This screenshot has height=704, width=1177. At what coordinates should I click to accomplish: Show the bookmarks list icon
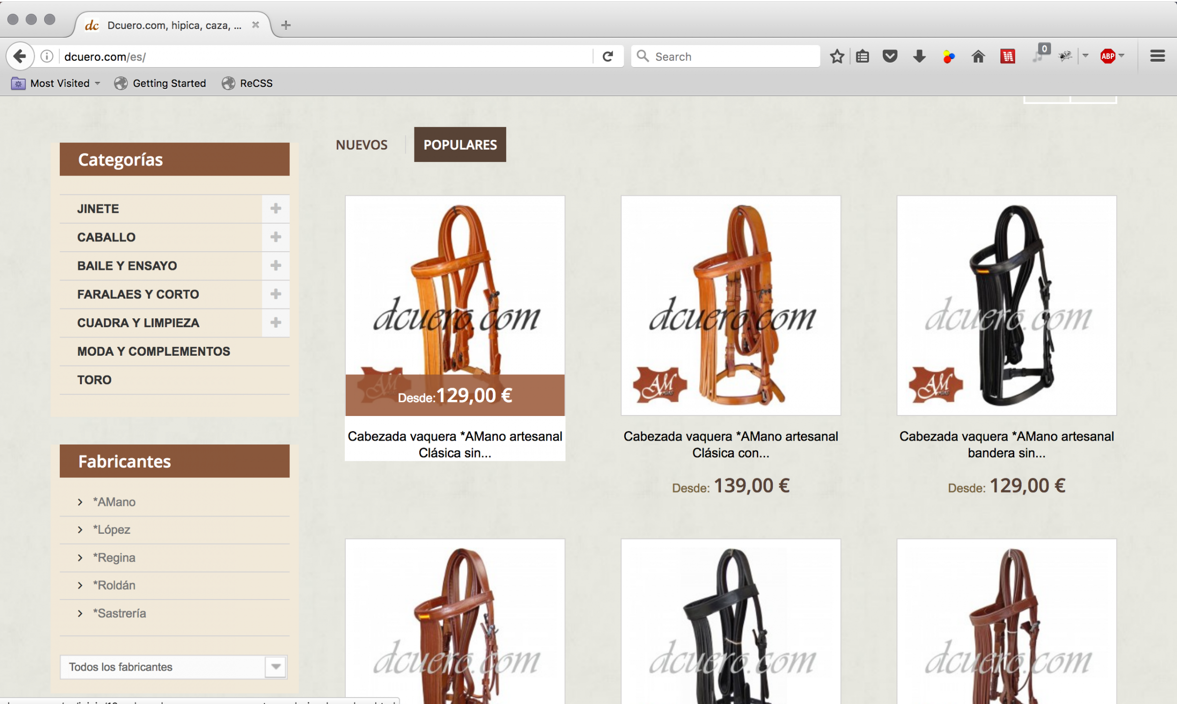[863, 56]
